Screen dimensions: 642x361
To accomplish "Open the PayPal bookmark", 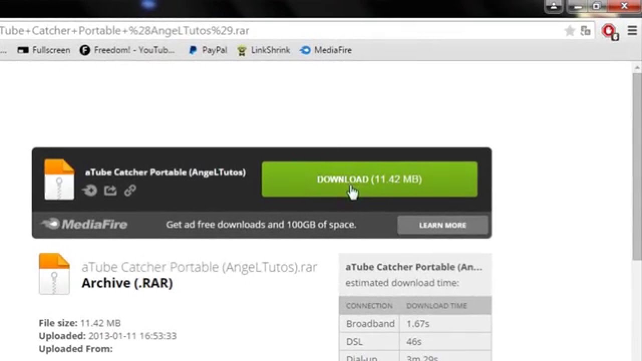I will pos(208,50).
